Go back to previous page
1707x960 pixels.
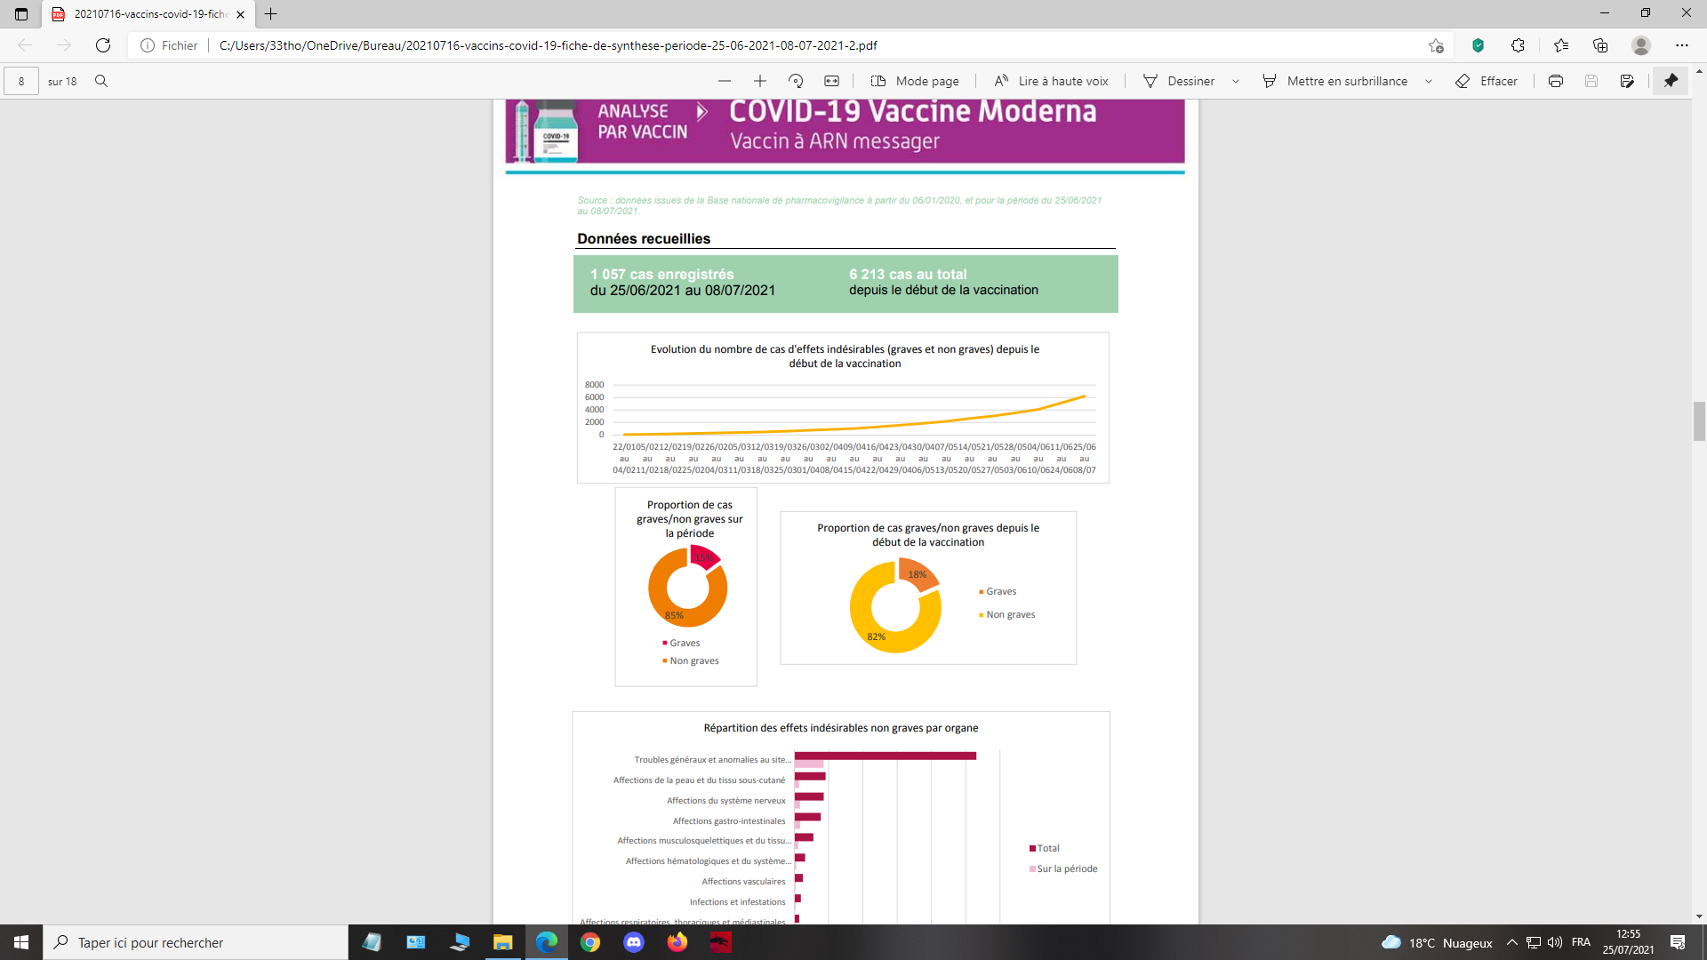coord(25,45)
